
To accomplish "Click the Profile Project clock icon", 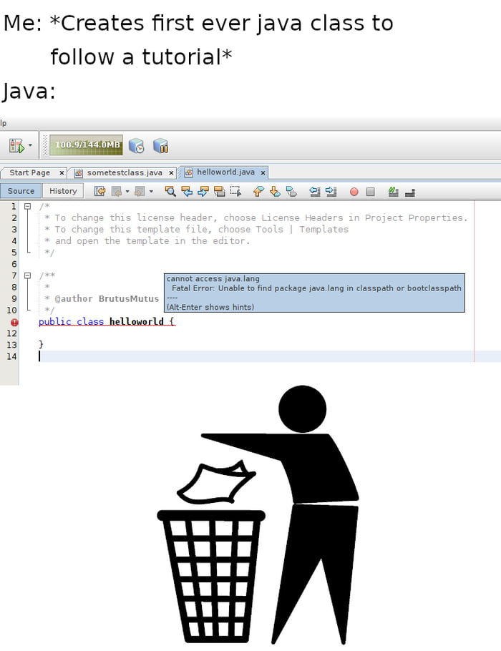I will (x=137, y=146).
